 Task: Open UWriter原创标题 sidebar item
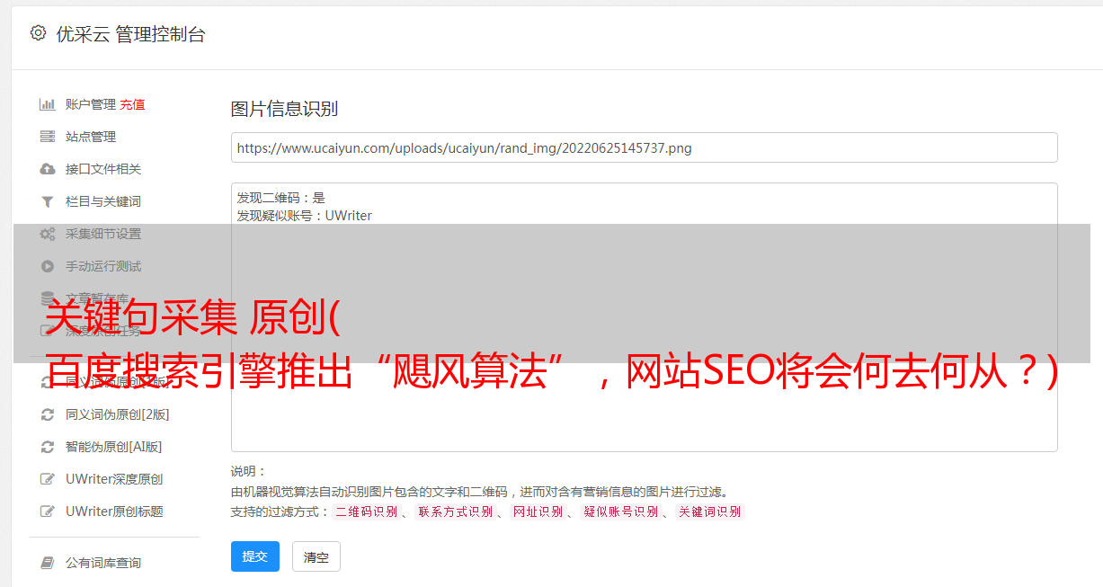pos(114,511)
